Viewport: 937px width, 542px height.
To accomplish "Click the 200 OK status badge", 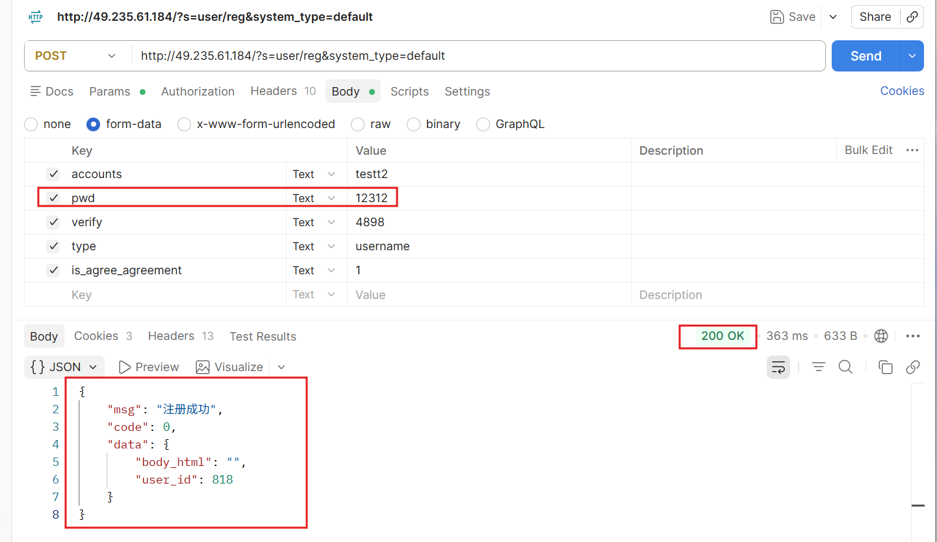I will point(723,336).
